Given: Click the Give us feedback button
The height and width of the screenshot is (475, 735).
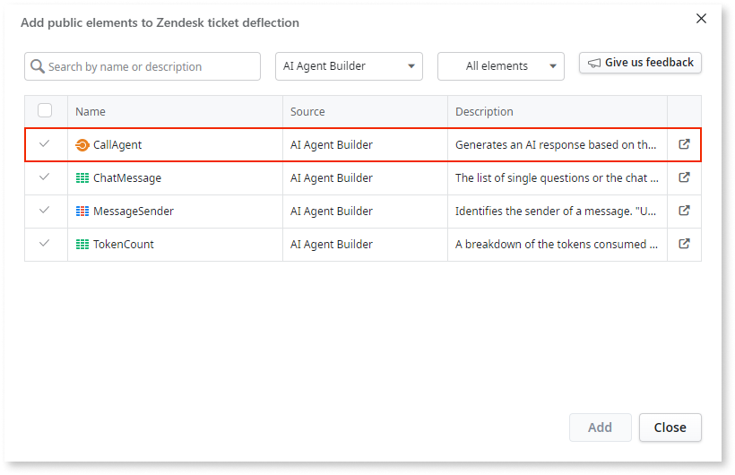Looking at the screenshot, I should pos(640,63).
